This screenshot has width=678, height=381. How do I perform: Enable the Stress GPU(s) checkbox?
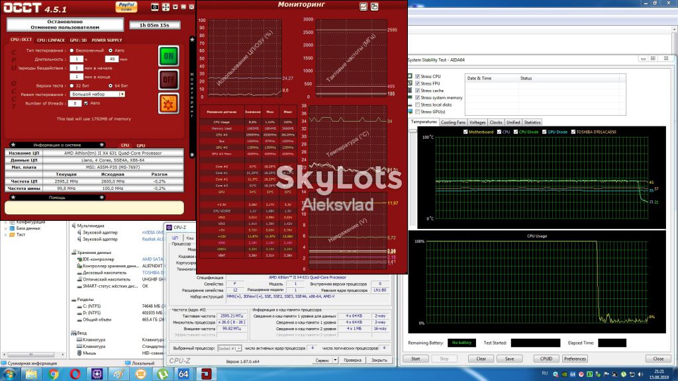417,112
